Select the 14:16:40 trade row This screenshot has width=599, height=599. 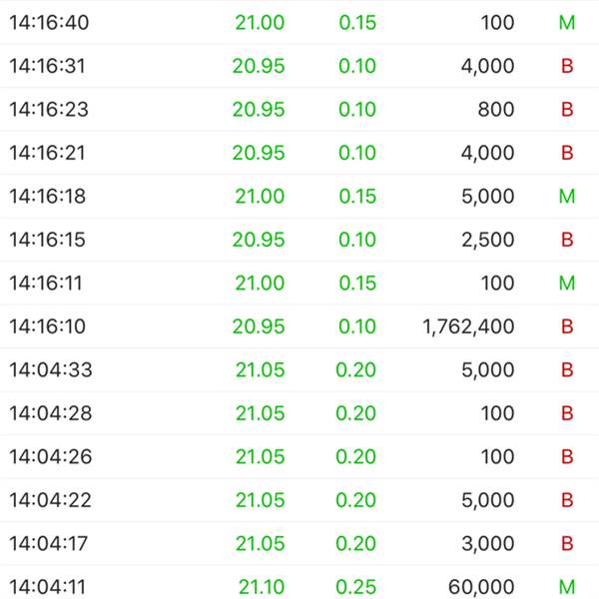click(x=299, y=22)
